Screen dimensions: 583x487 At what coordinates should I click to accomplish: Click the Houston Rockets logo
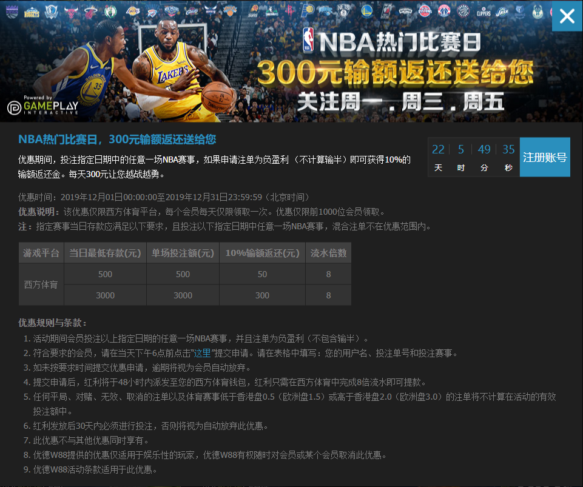pos(289,10)
